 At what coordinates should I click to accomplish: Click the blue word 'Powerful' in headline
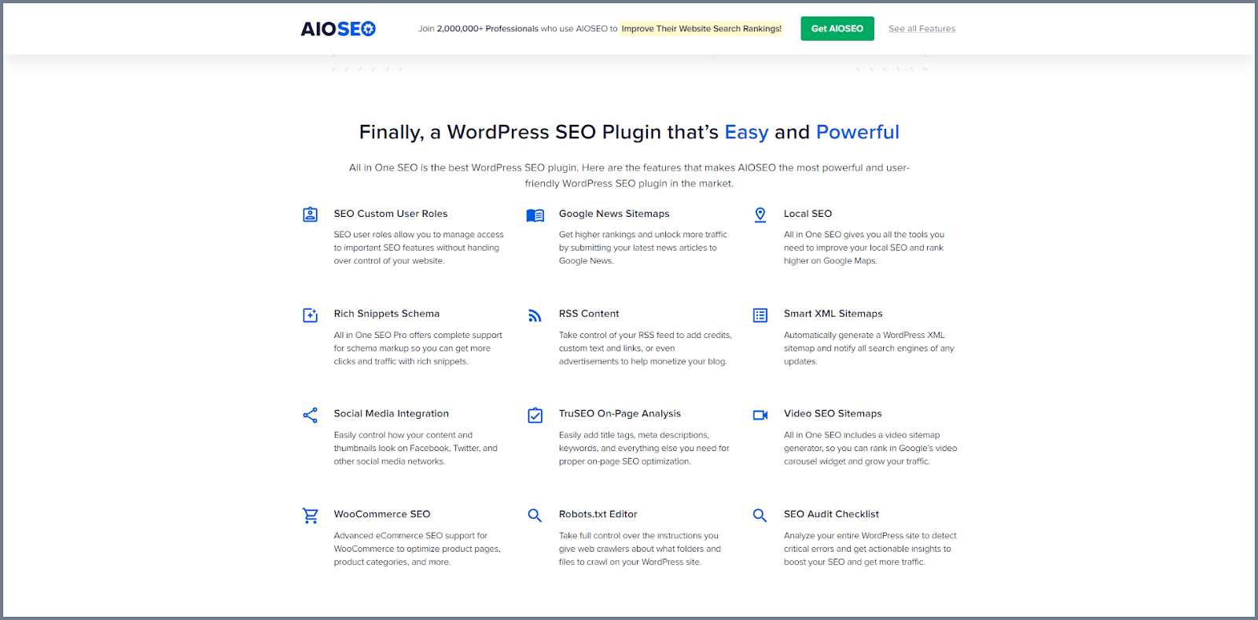pyautogui.click(x=857, y=132)
